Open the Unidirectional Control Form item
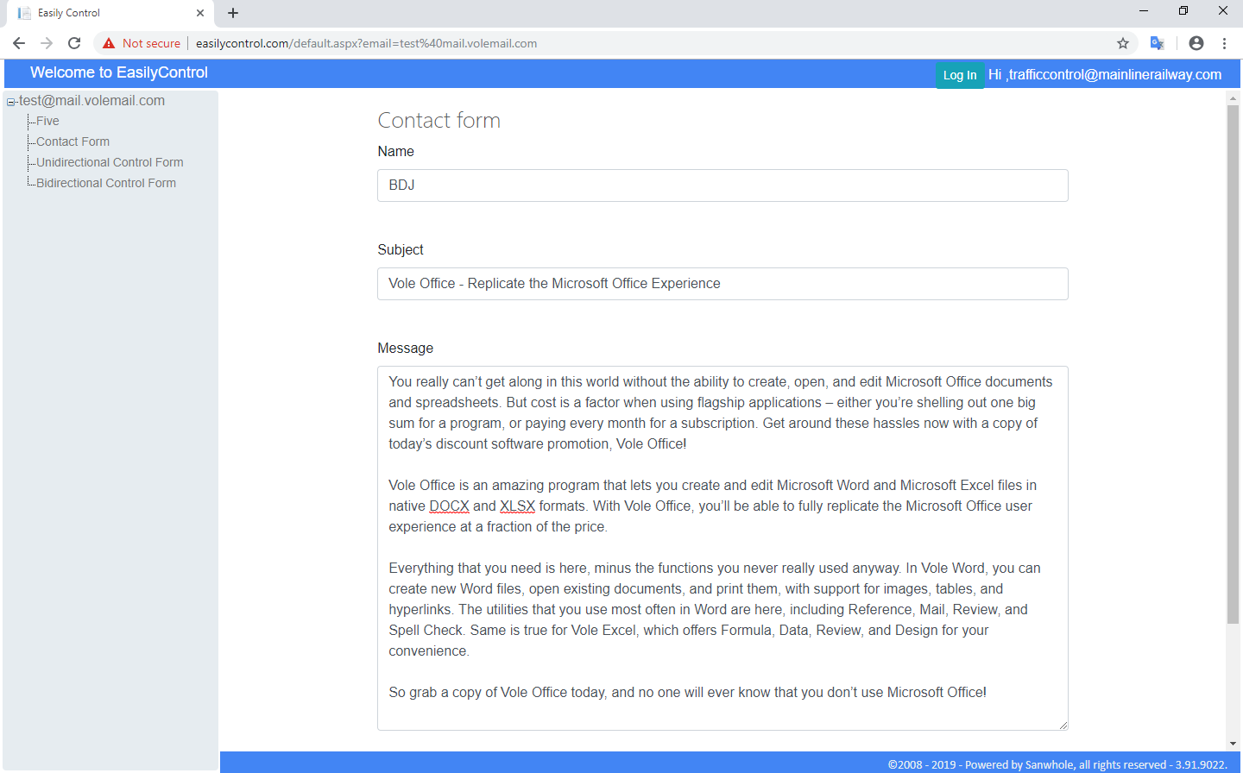This screenshot has height=773, width=1243. click(x=110, y=163)
